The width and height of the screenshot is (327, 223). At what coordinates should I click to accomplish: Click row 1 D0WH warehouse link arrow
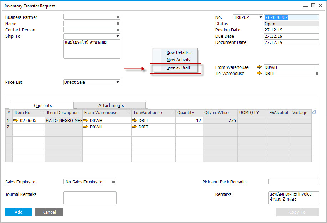tap(86, 120)
